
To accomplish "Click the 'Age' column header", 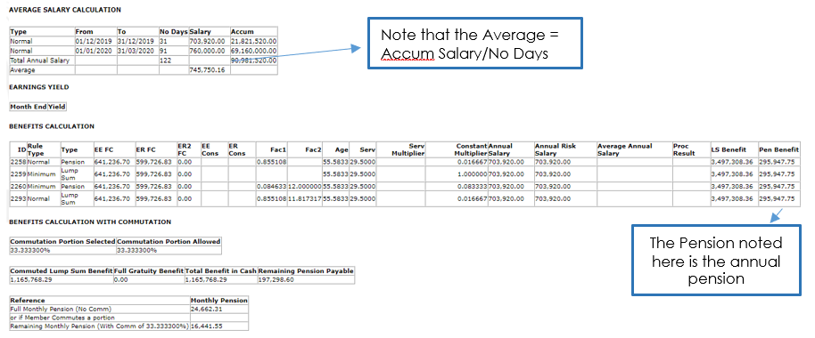I will tap(342, 149).
